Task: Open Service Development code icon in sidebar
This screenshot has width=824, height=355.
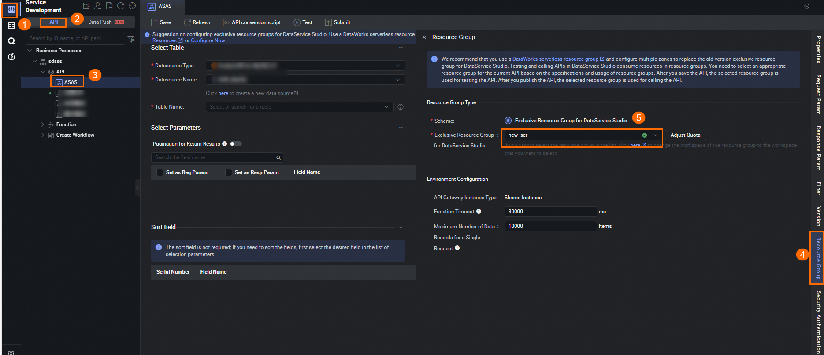Action: pyautogui.click(x=11, y=9)
